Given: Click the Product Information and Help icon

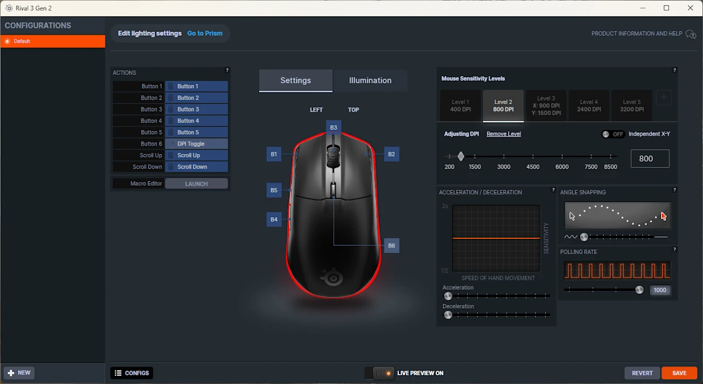Looking at the screenshot, I should click(x=691, y=34).
